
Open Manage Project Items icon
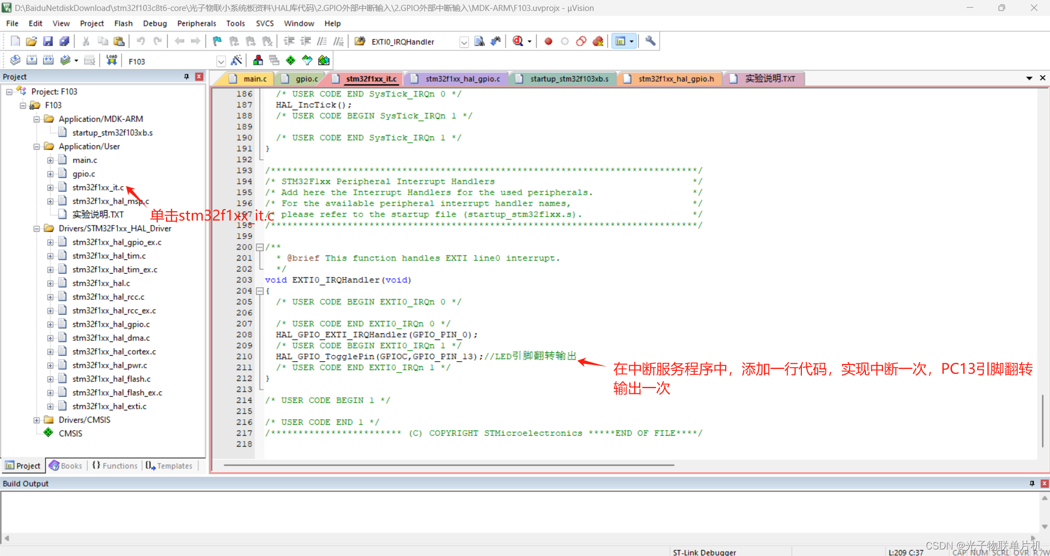click(x=258, y=60)
